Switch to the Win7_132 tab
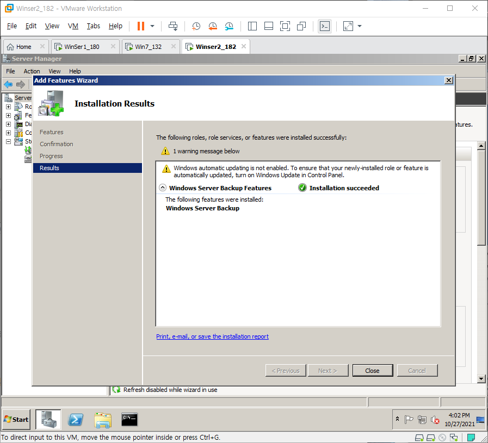This screenshot has width=488, height=443. tap(148, 47)
